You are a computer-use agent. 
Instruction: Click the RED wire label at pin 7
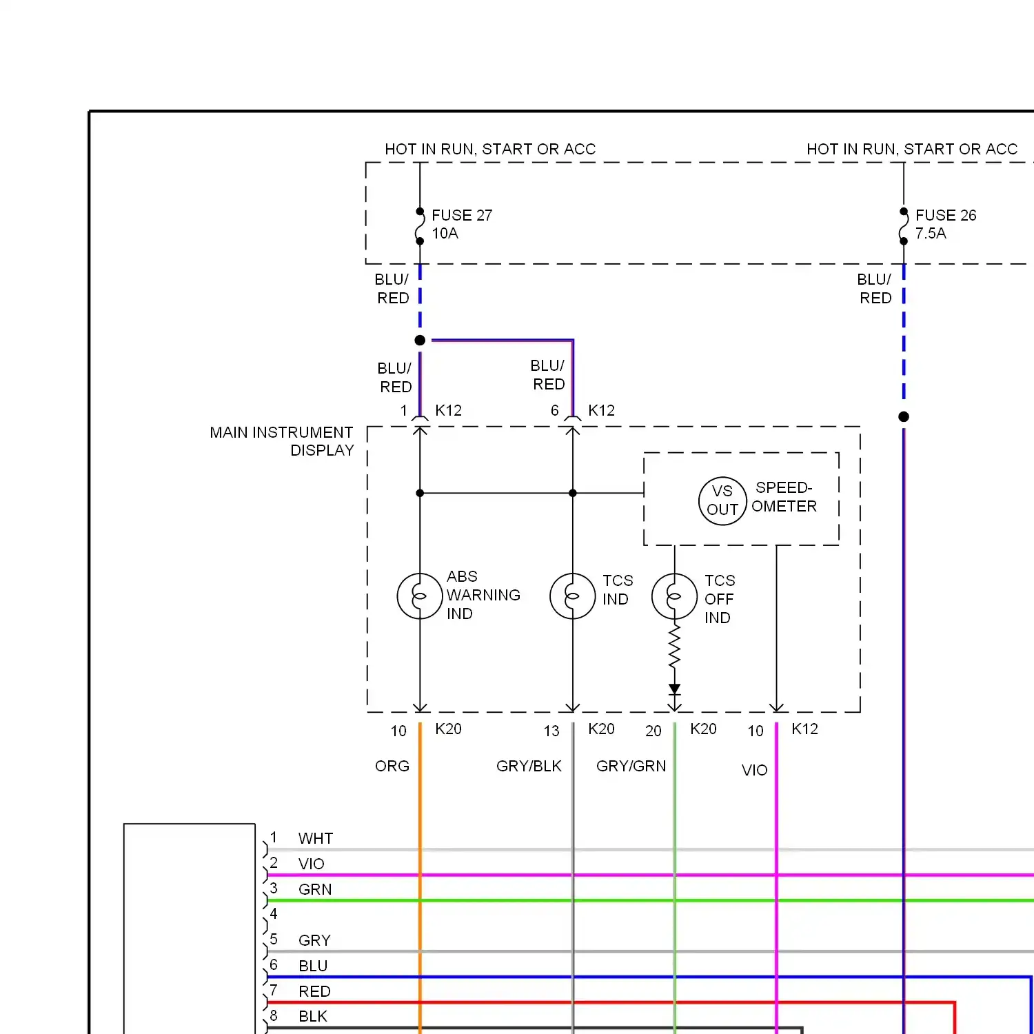coord(314,991)
